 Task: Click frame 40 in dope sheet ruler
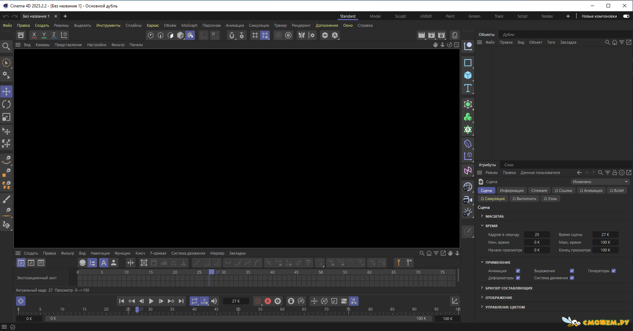click(272, 272)
